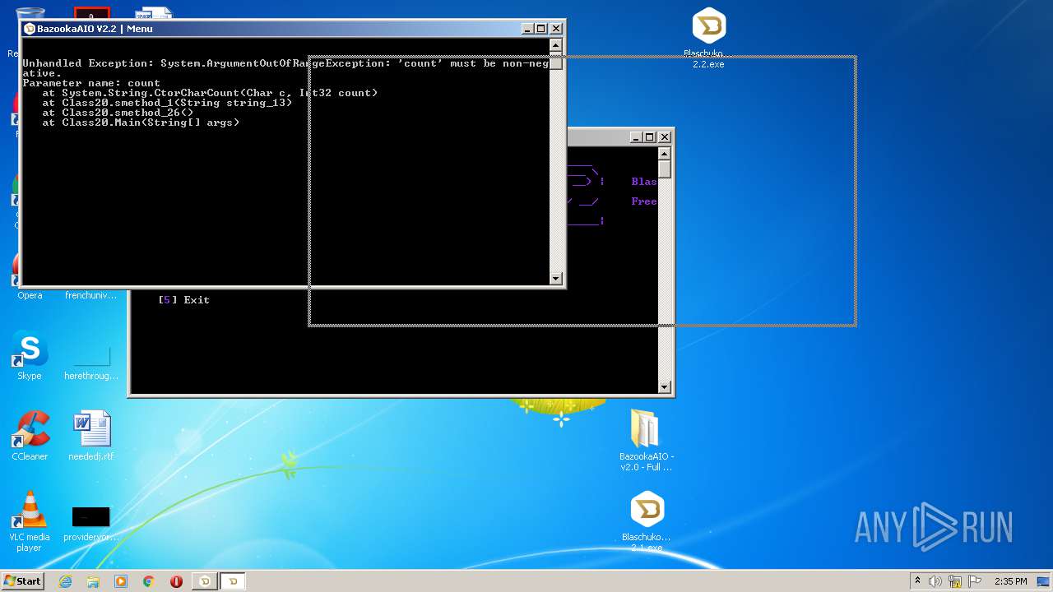Image resolution: width=1053 pixels, height=592 pixels.
Task: Open the BazookaAIO v2.0 Full folder
Action: pos(647,441)
